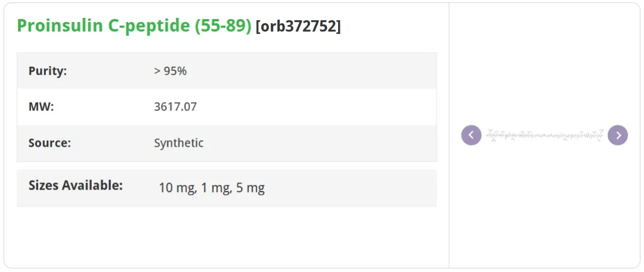Open the word Proinsulin in the title

tap(60, 26)
